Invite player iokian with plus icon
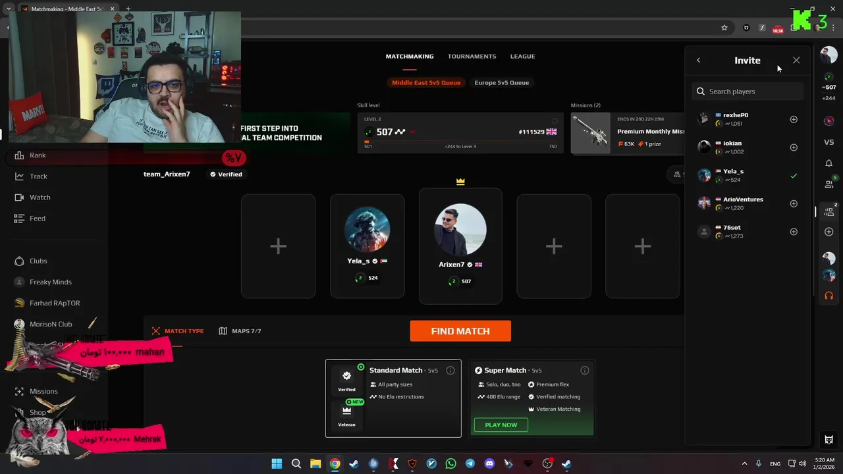Viewport: 843px width, 474px height. (x=794, y=147)
